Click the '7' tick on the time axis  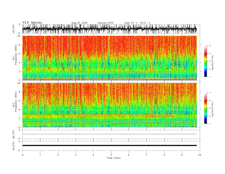147,155
